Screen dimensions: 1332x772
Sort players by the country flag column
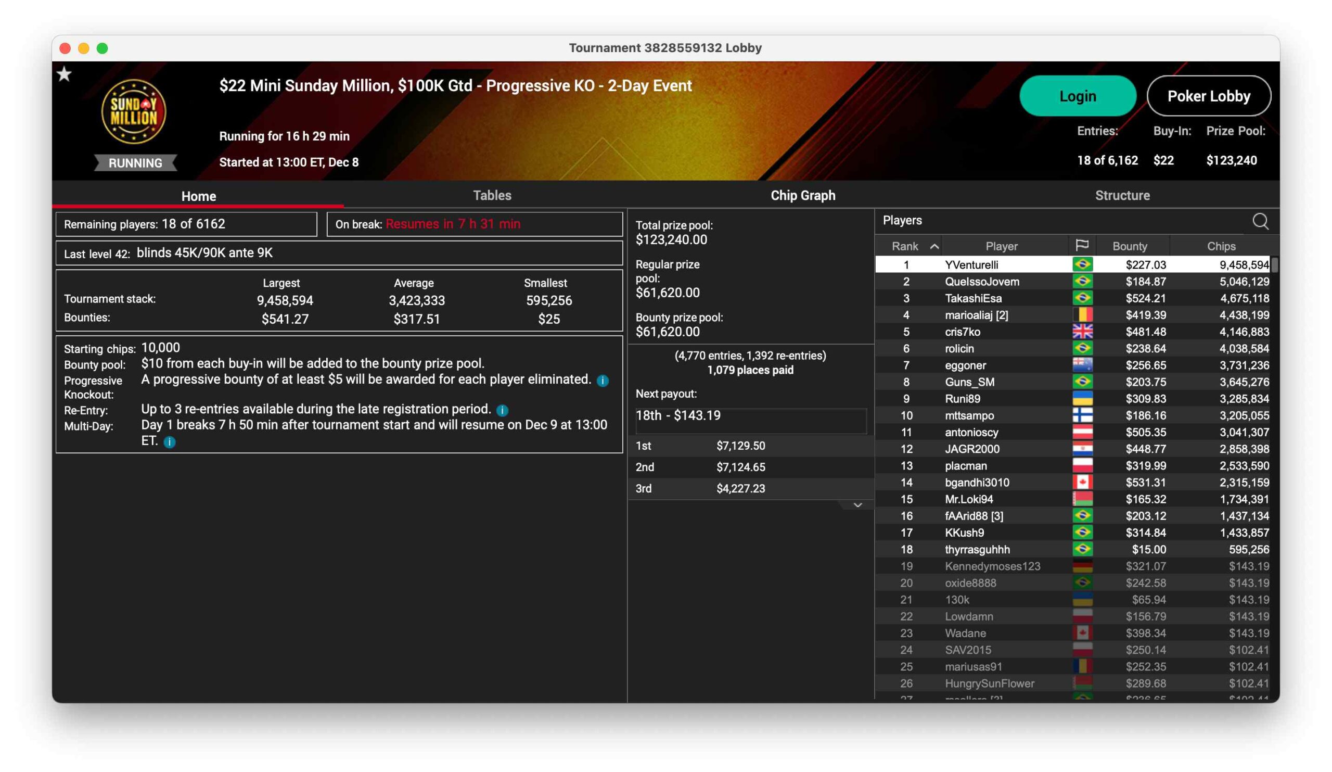tap(1082, 245)
